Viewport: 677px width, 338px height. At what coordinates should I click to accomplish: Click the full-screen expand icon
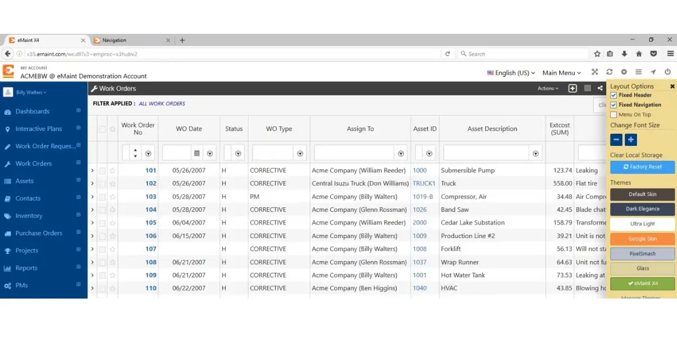pos(595,72)
